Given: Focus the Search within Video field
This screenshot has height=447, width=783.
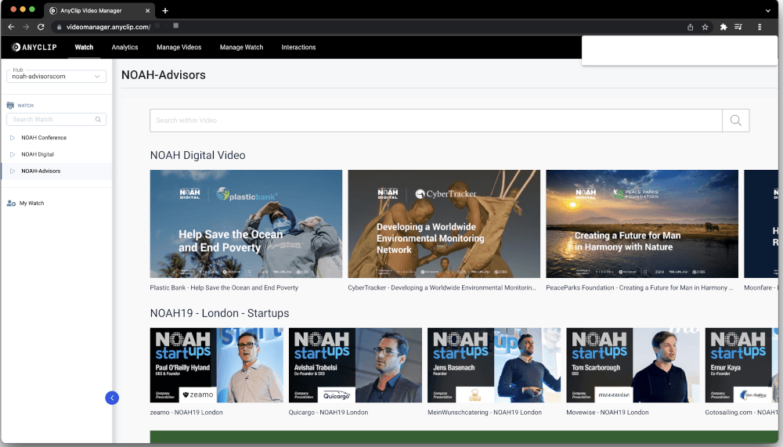Looking at the screenshot, I should pos(436,121).
